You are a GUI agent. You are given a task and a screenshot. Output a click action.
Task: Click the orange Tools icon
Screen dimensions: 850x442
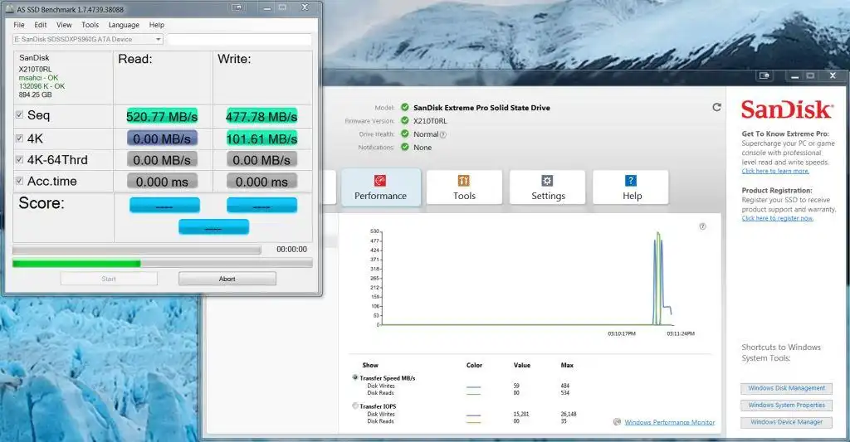tap(464, 181)
